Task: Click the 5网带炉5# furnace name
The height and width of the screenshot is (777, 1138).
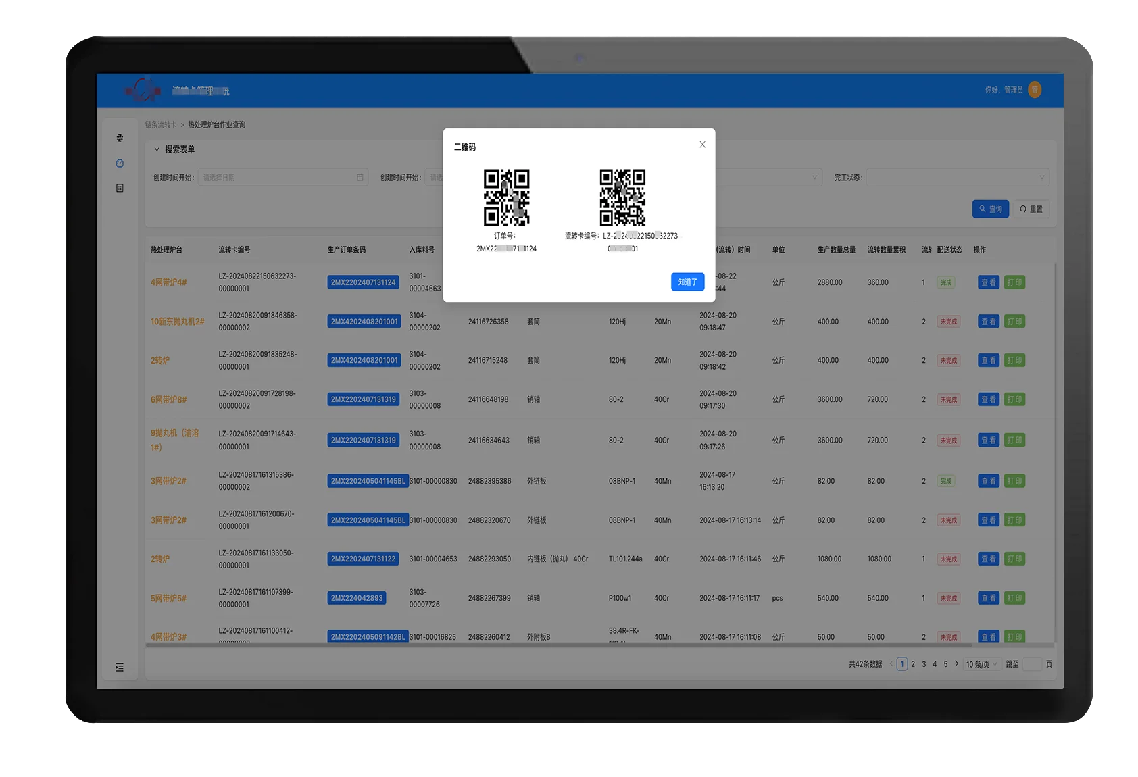Action: click(168, 598)
